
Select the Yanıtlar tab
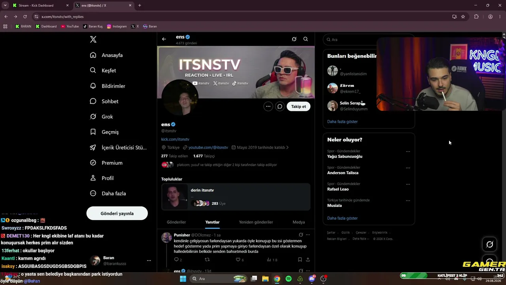coord(212,222)
